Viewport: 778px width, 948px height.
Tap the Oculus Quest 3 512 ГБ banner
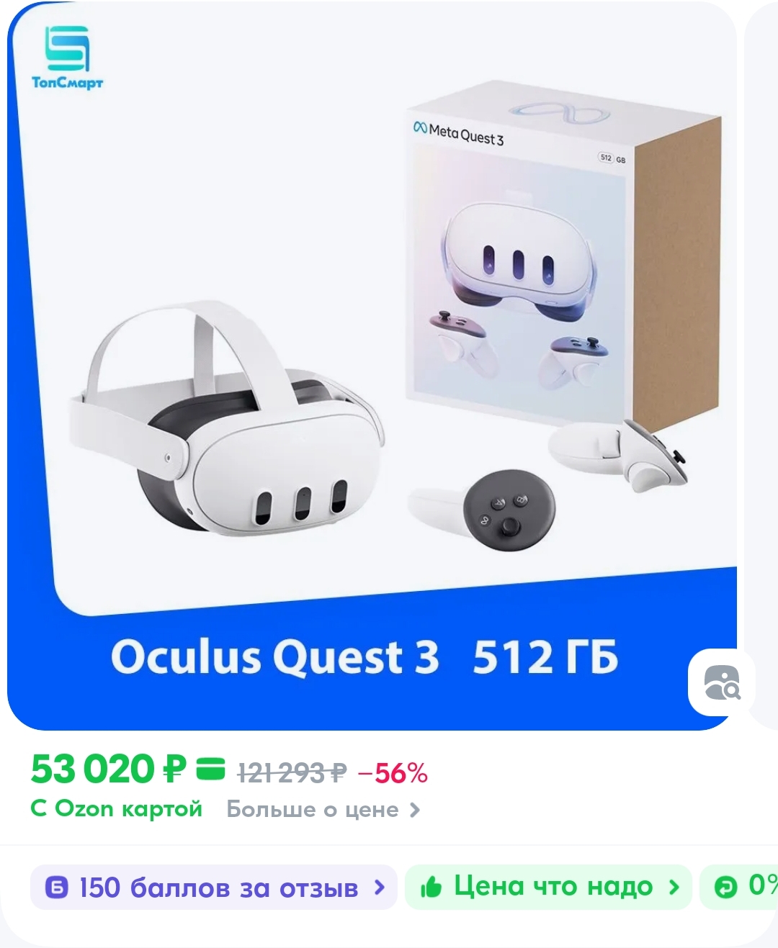point(365,656)
